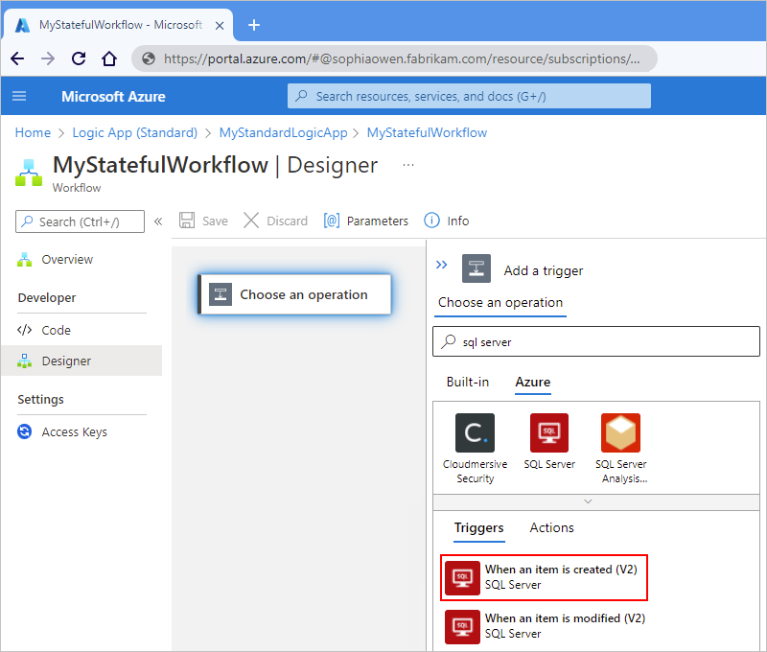Screen dimensions: 767x652
Task: Select Designer in the left menu
Action: 81,361
